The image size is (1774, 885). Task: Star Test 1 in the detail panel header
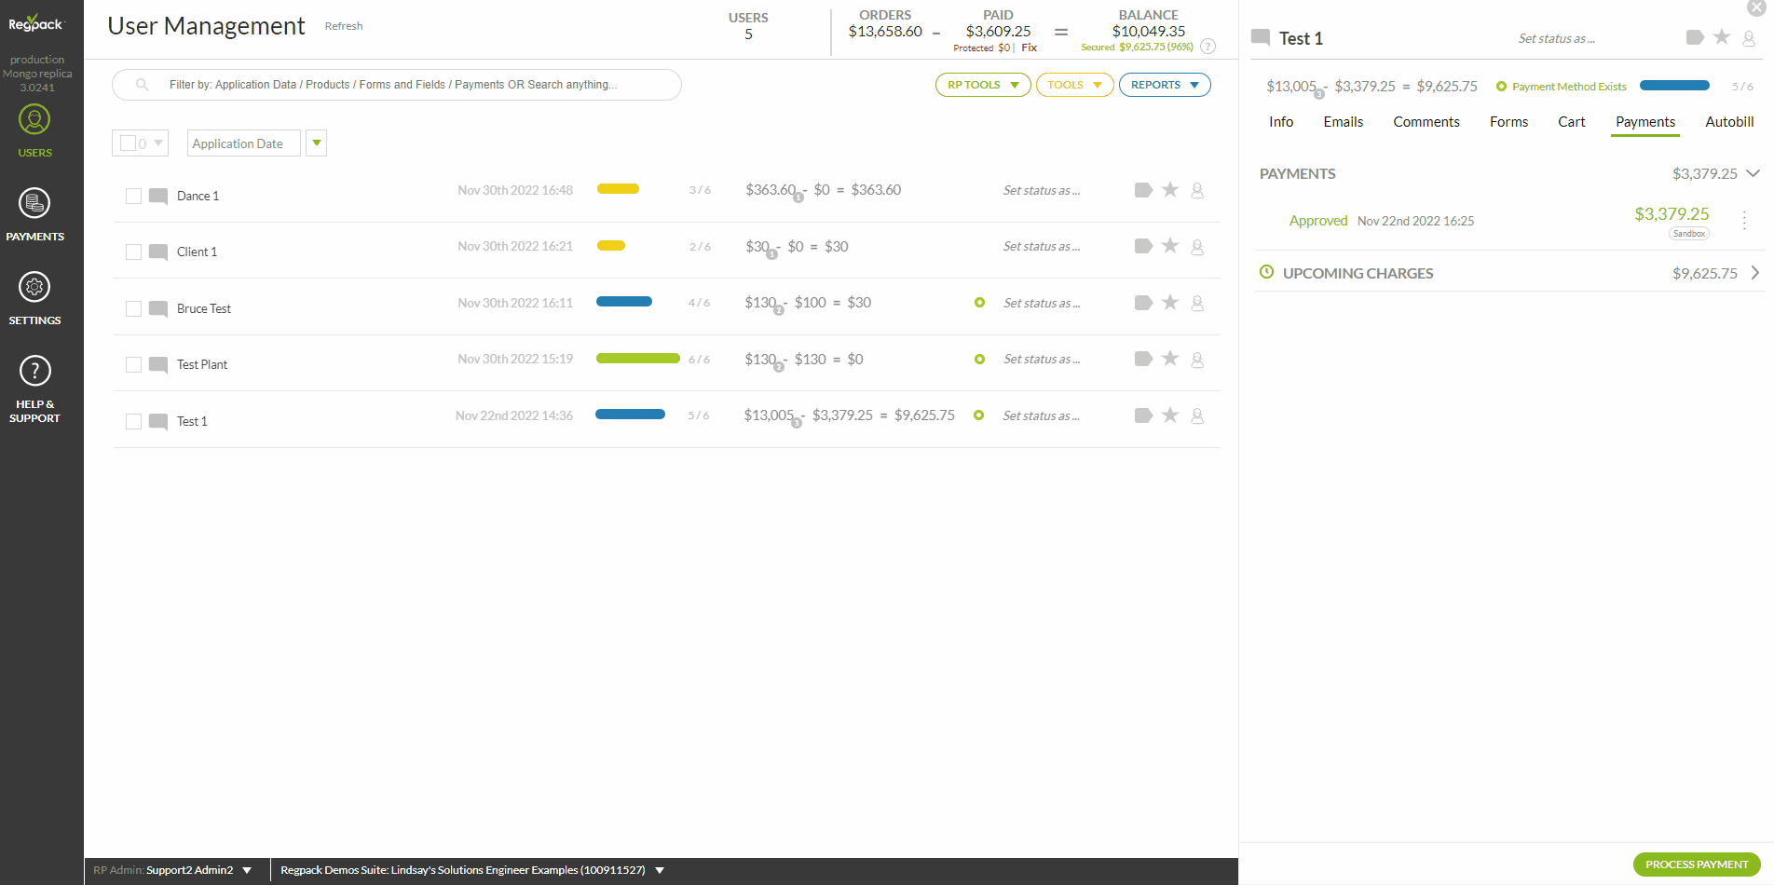(1722, 36)
